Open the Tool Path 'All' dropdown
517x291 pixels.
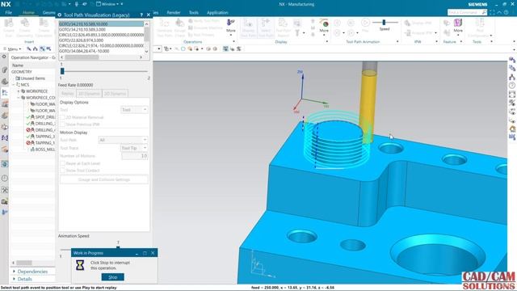pyautogui.click(x=123, y=140)
